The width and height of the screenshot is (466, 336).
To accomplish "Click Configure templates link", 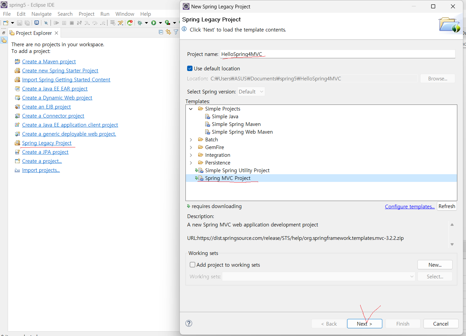I will point(410,206).
